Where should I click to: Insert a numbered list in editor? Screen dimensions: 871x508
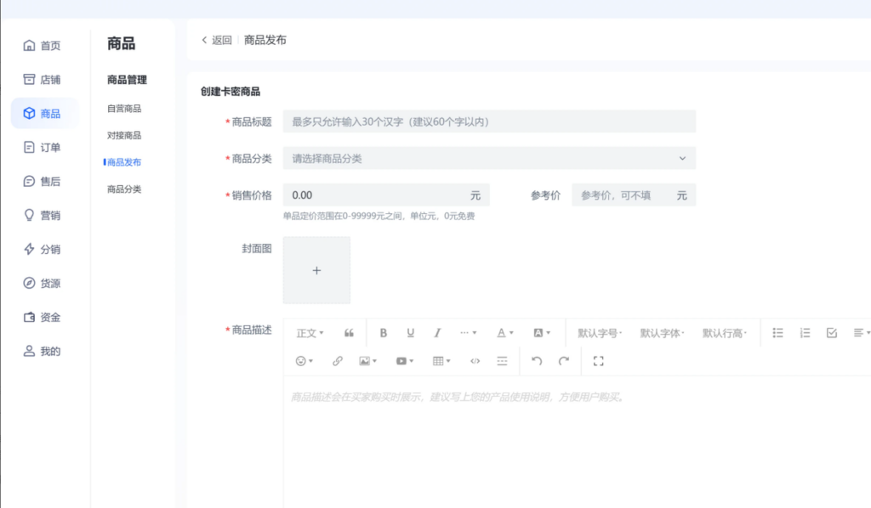coord(805,333)
